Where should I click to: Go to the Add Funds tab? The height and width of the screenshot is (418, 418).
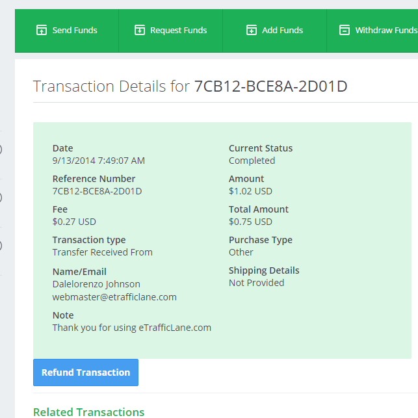point(274,31)
